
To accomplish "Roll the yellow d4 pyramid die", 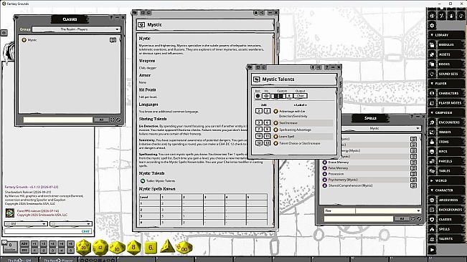I will coord(167,246).
